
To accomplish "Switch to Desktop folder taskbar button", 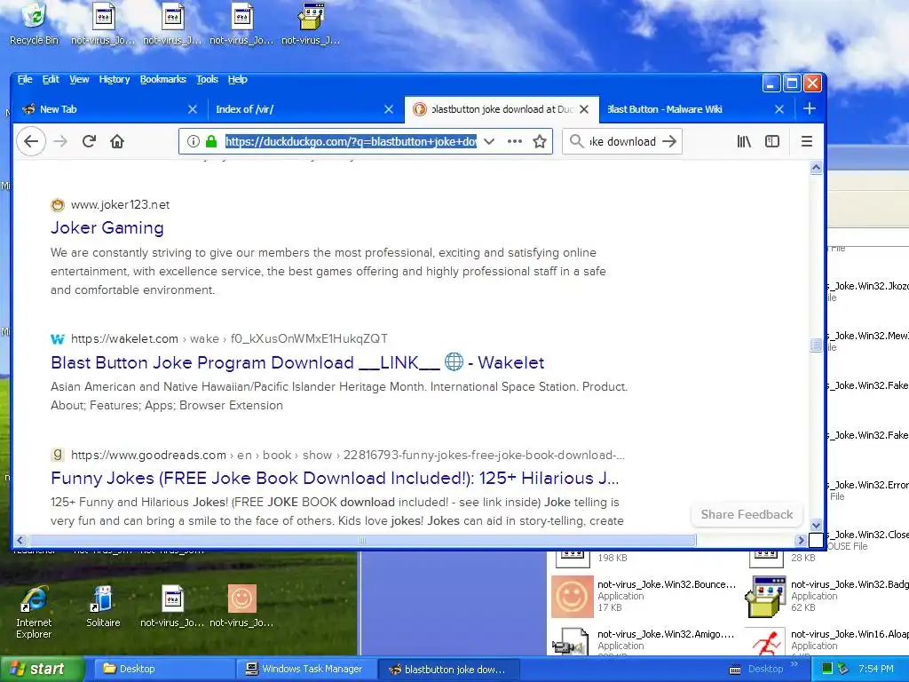I will [x=162, y=669].
